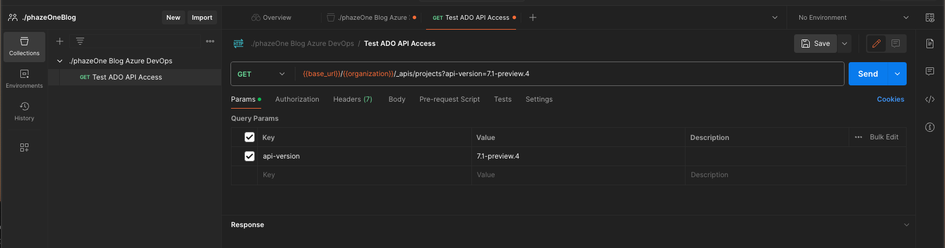Image resolution: width=945 pixels, height=248 pixels.
Task: Collapse the ./phazeOne Blog Azure DevOps collection
Action: tap(59, 61)
